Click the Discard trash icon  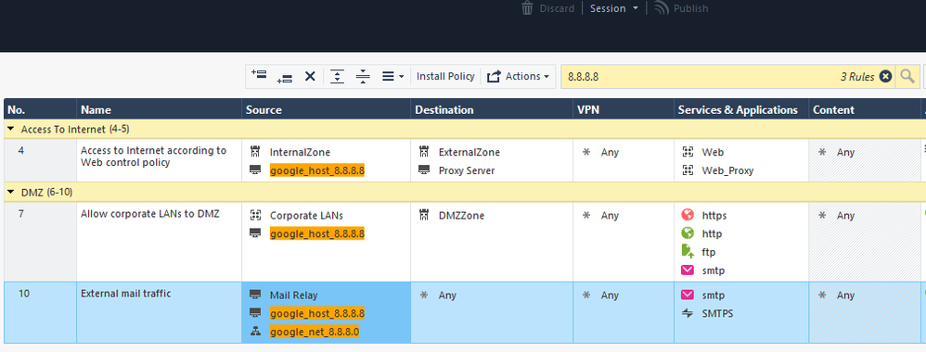pyautogui.click(x=527, y=8)
